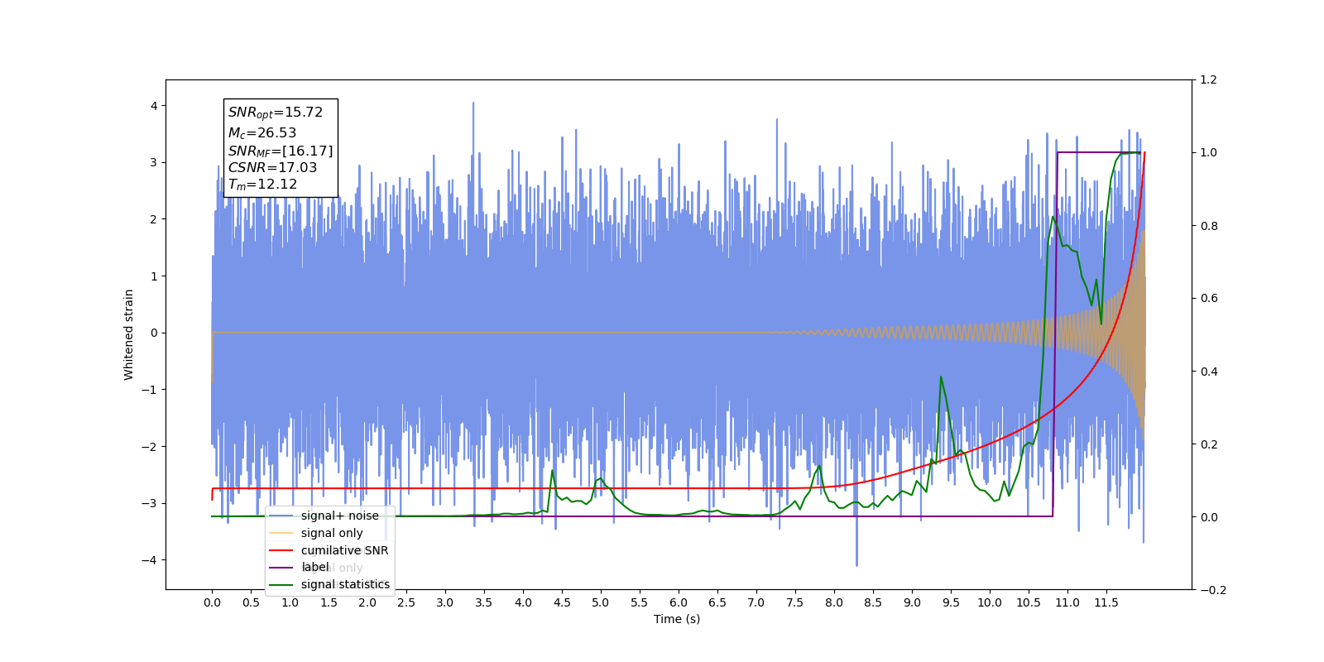Viewport: 1324px width, 662px height.
Task: Click the right y-axis tick label 0.8
Action: tap(1208, 226)
